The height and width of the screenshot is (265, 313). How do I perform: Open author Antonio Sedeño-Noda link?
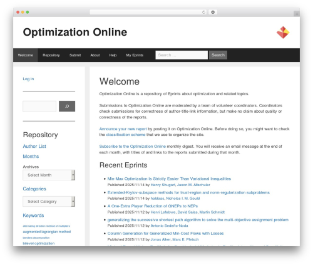pos(169,226)
